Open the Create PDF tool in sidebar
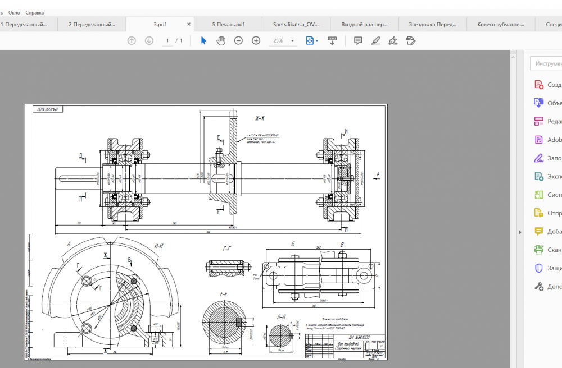This screenshot has height=368, width=562. click(x=538, y=85)
